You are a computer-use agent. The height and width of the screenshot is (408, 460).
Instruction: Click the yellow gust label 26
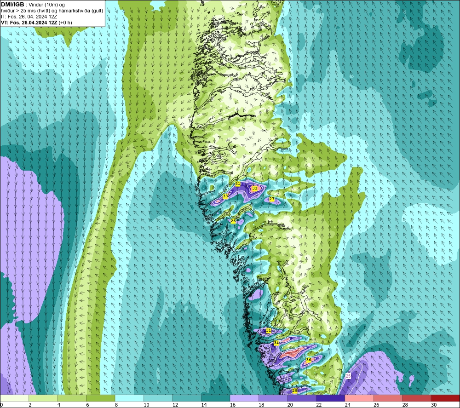coord(233,221)
